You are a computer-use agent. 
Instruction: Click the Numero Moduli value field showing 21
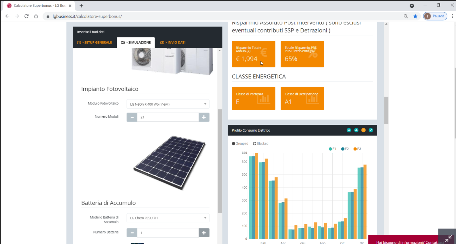point(168,117)
